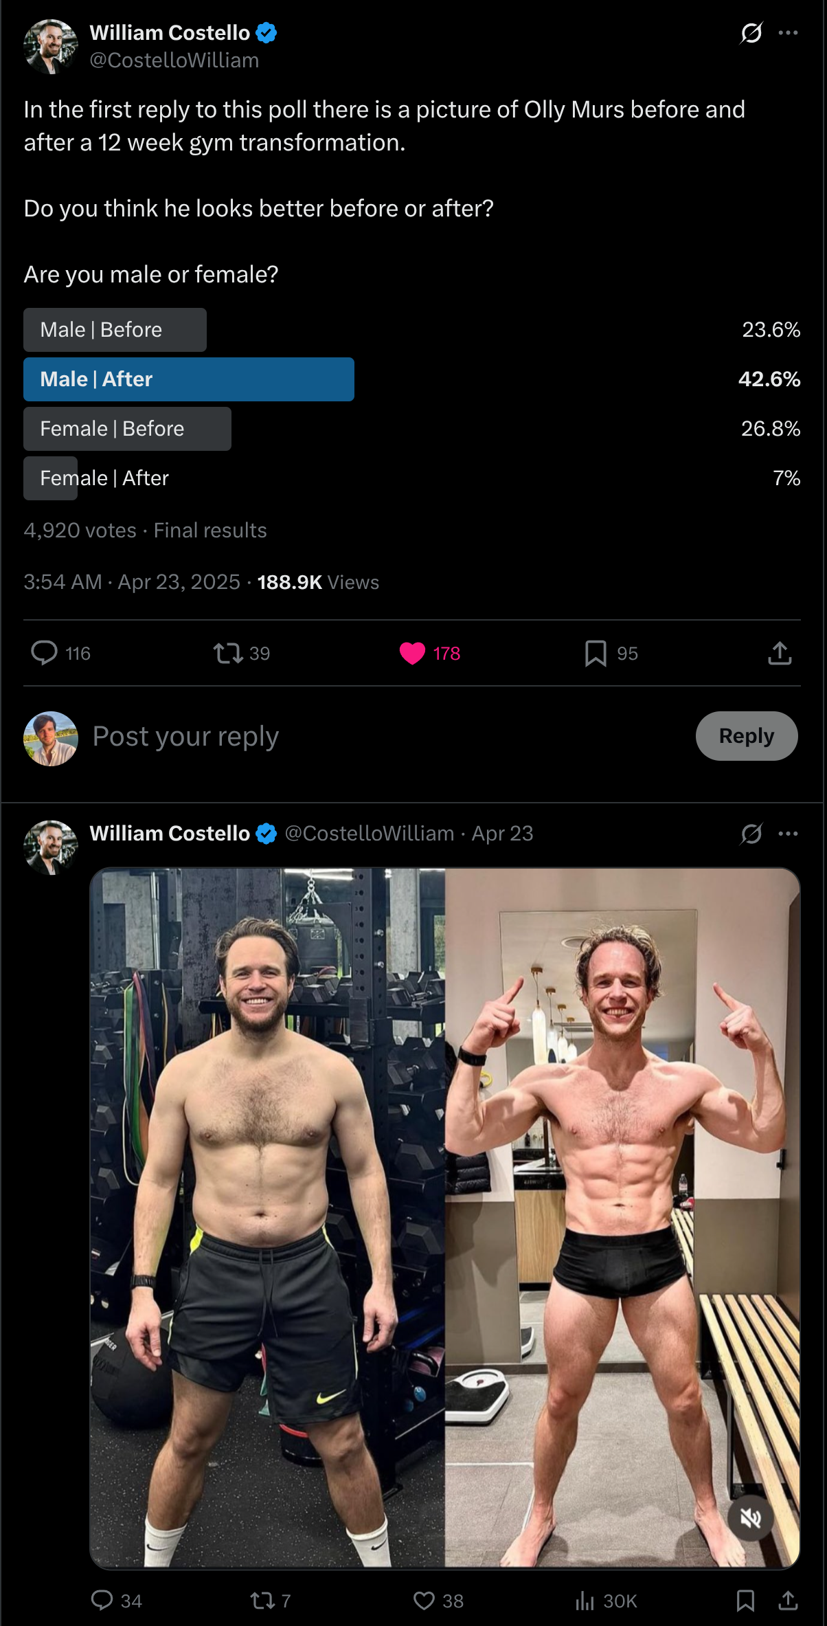Open comments on the reply with 34 replies
Image resolution: width=827 pixels, height=1626 pixels.
pos(102,1601)
